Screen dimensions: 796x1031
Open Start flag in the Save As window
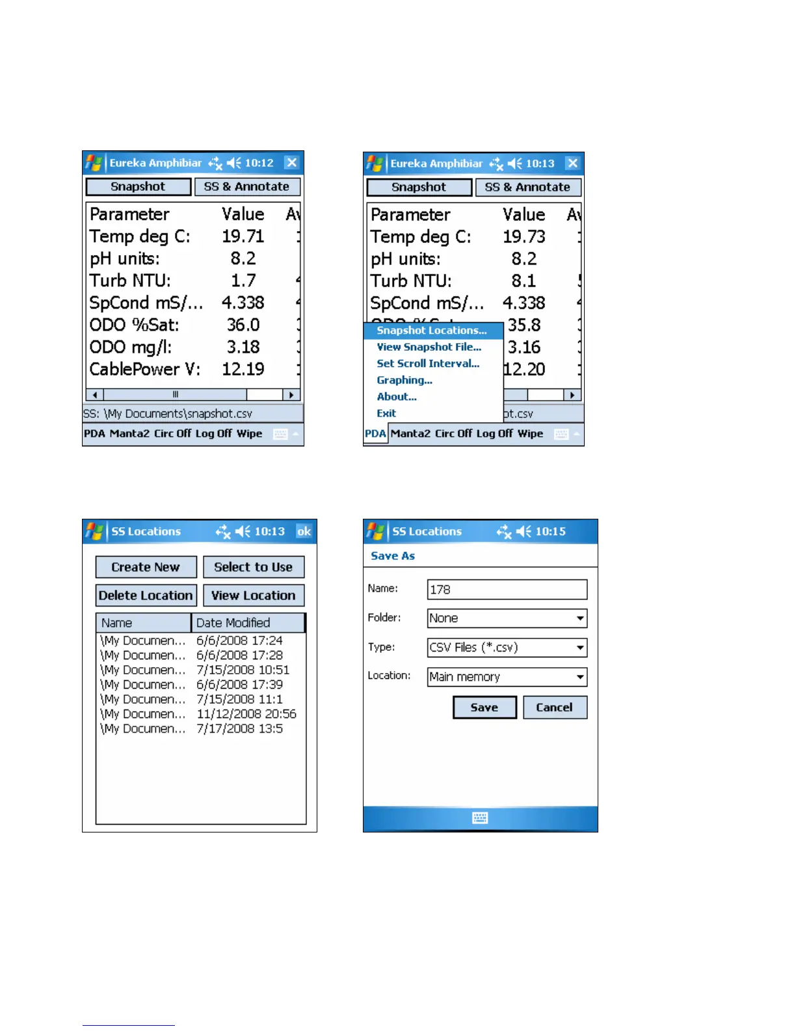[375, 531]
